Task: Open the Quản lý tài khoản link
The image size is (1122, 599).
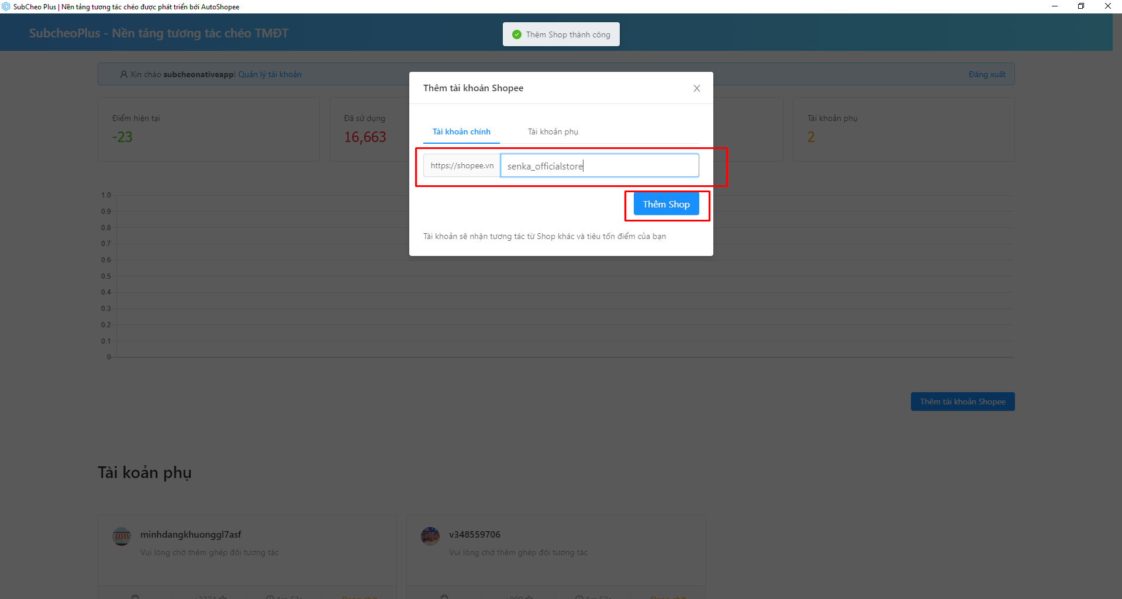Action: click(x=270, y=74)
